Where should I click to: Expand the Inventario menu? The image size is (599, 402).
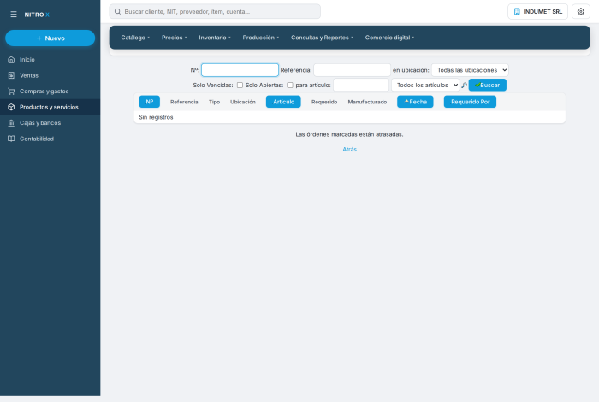point(215,38)
